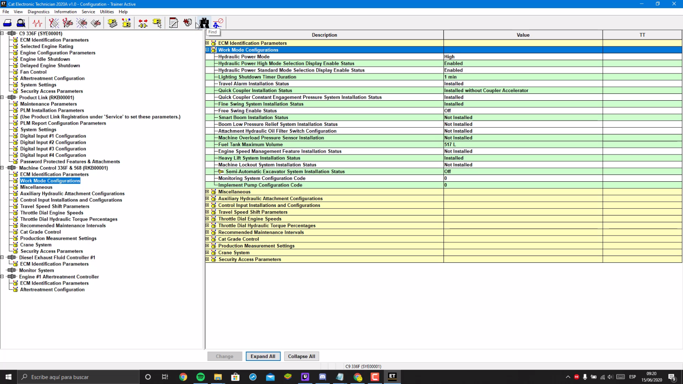Collapse the C9 336F tree node
Image resolution: width=683 pixels, height=384 pixels.
2,33
